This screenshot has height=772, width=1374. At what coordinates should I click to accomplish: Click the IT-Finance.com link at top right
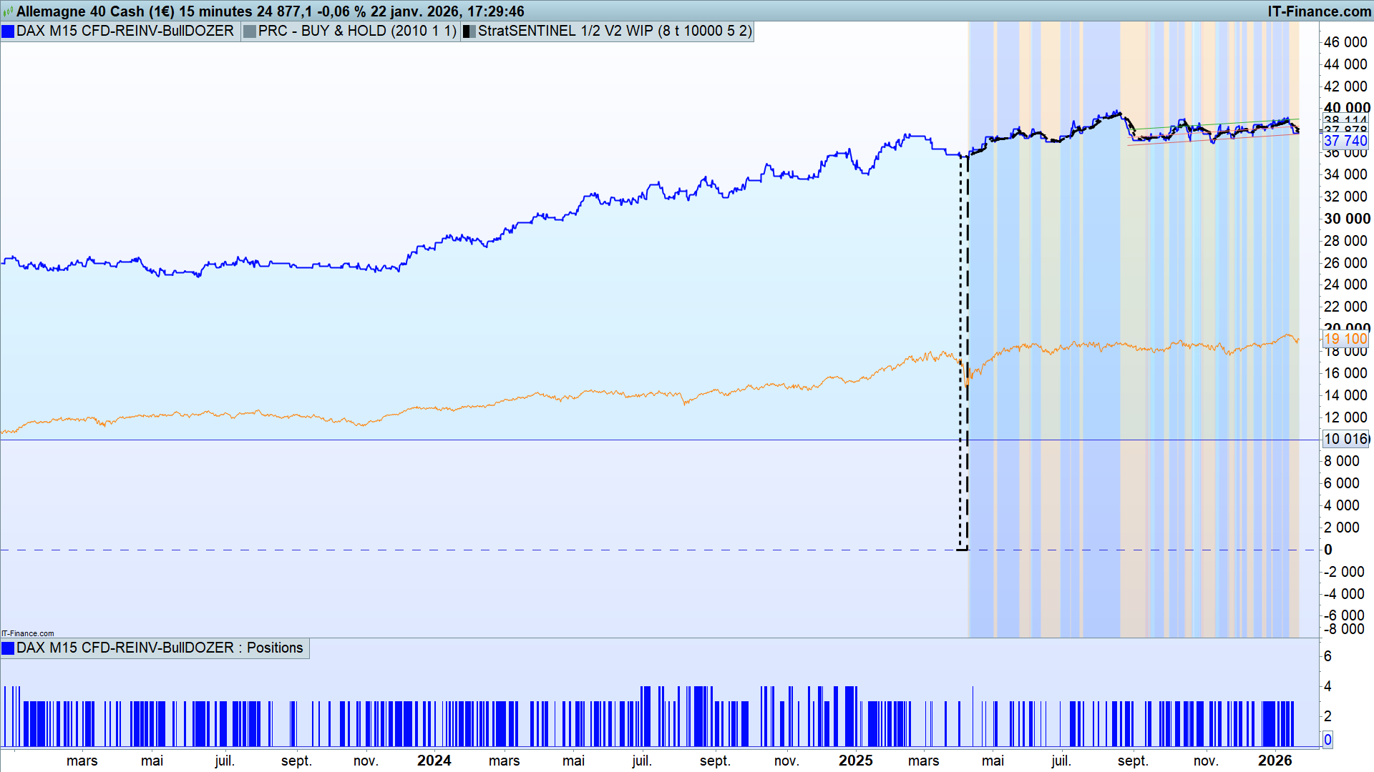pyautogui.click(x=1318, y=11)
